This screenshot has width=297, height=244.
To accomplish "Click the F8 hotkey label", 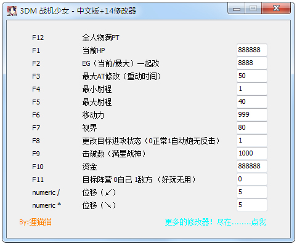I will 36,141.
